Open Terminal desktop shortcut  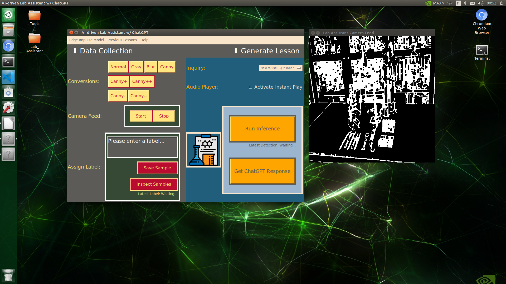coord(482,53)
